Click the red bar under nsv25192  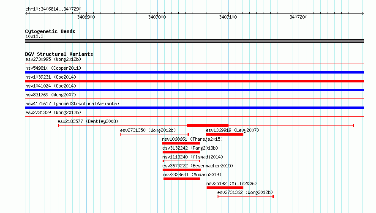[x=225, y=188]
